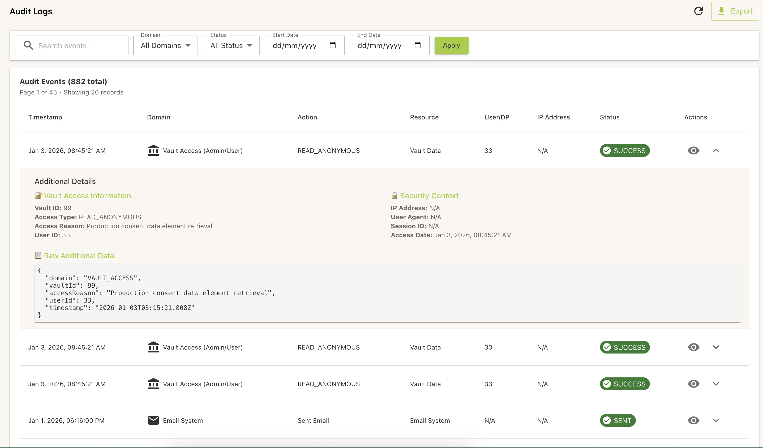Select the Vault Access Information heading
Screen dimensions: 763x448
tap(87, 196)
